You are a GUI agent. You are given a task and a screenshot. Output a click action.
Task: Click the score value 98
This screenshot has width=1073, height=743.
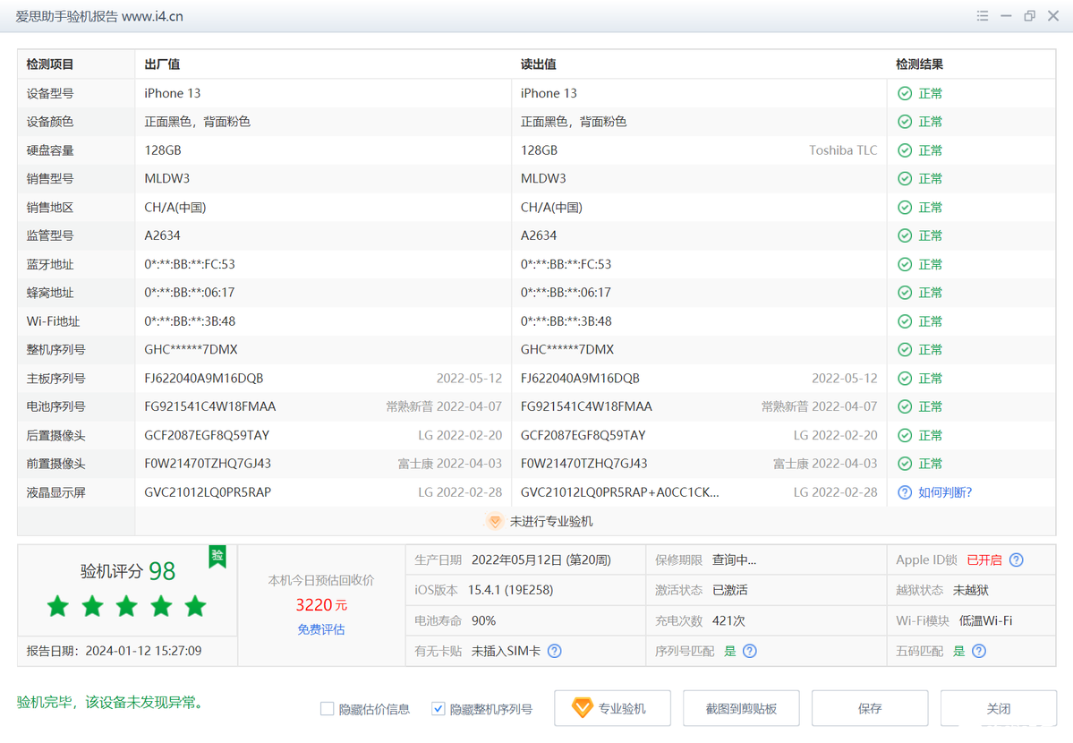(162, 571)
